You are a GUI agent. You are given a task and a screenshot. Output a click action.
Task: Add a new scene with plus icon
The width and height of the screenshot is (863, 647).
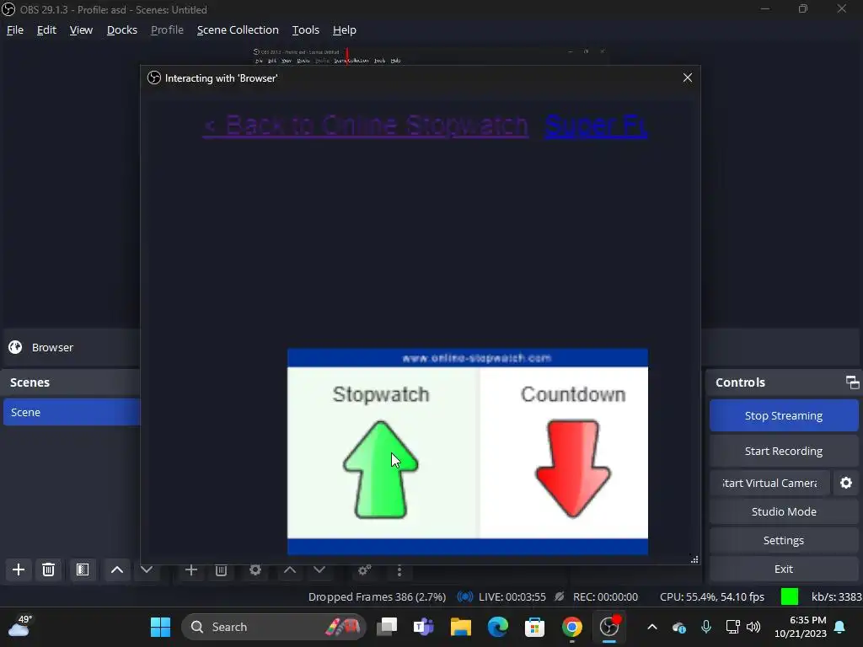[x=19, y=569]
